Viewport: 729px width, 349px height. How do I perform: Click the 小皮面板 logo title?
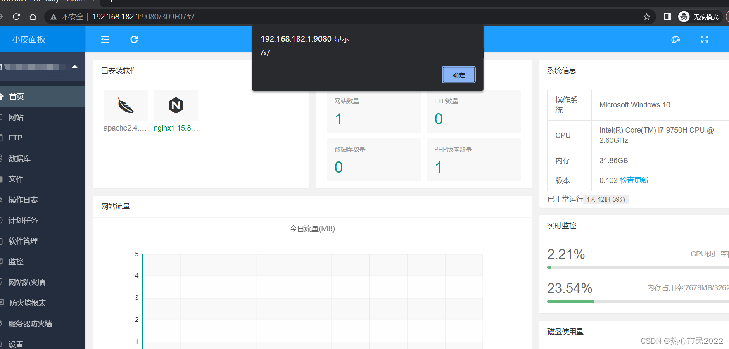(28, 39)
